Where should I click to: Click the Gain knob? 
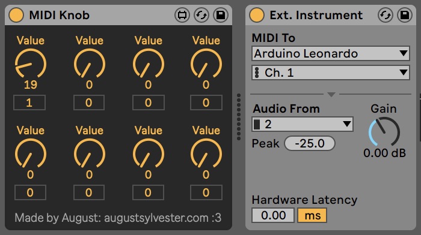pos(384,132)
